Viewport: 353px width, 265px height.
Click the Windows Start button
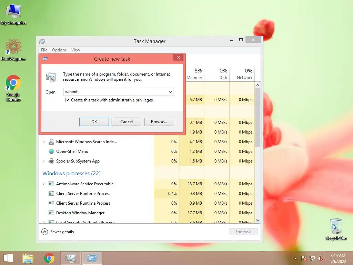click(x=8, y=258)
